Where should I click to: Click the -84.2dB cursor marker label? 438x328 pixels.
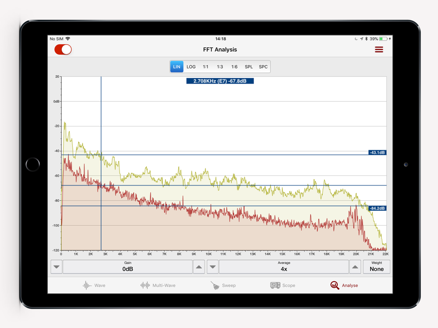(x=377, y=208)
